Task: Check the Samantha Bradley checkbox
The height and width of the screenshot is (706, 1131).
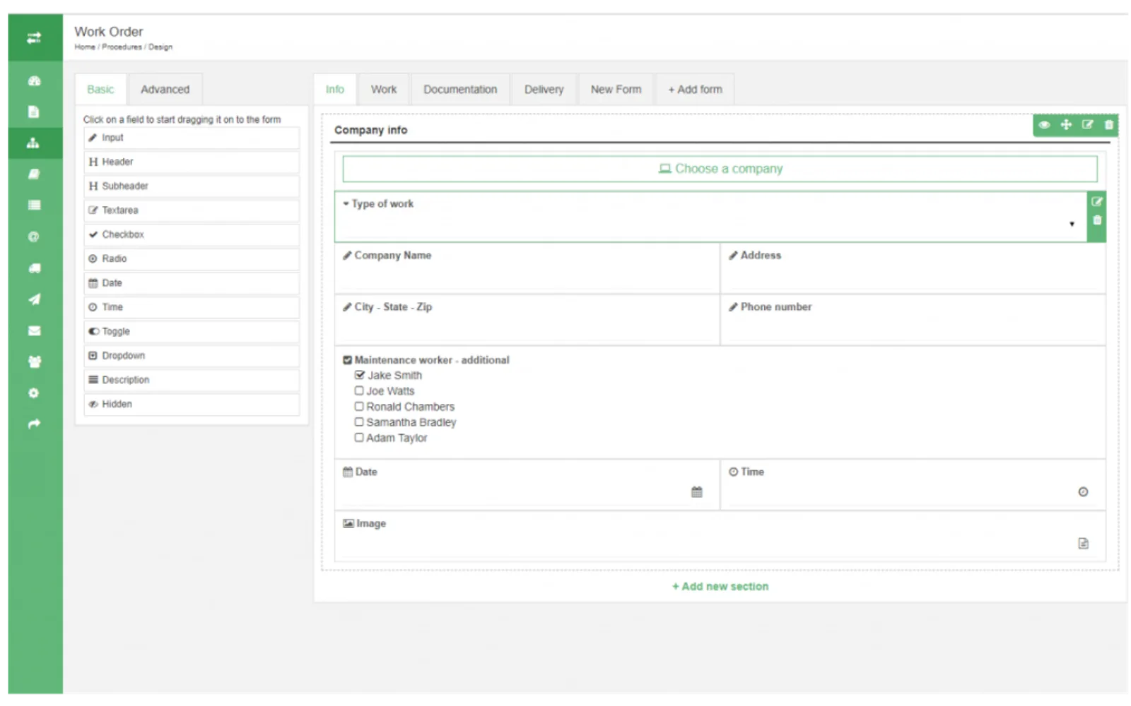Action: pyautogui.click(x=359, y=422)
